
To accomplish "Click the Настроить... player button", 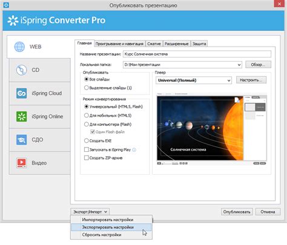I will point(251,80).
